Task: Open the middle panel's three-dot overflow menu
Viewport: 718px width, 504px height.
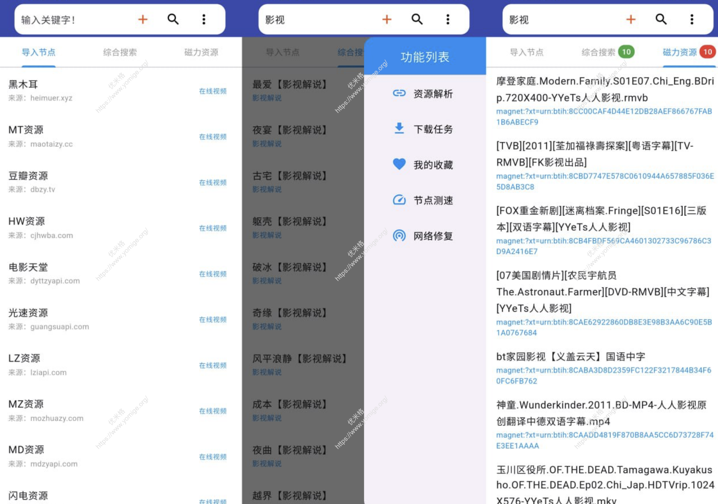Action: pos(447,20)
